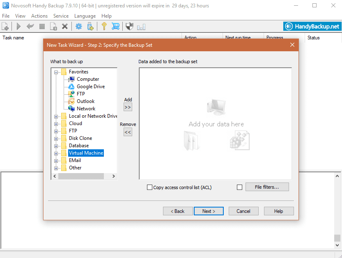
Task: Click the Next button in wizard
Action: pyautogui.click(x=209, y=211)
